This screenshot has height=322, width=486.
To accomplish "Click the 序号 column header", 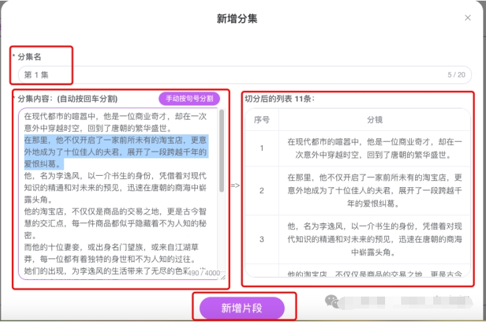I will coord(261,120).
